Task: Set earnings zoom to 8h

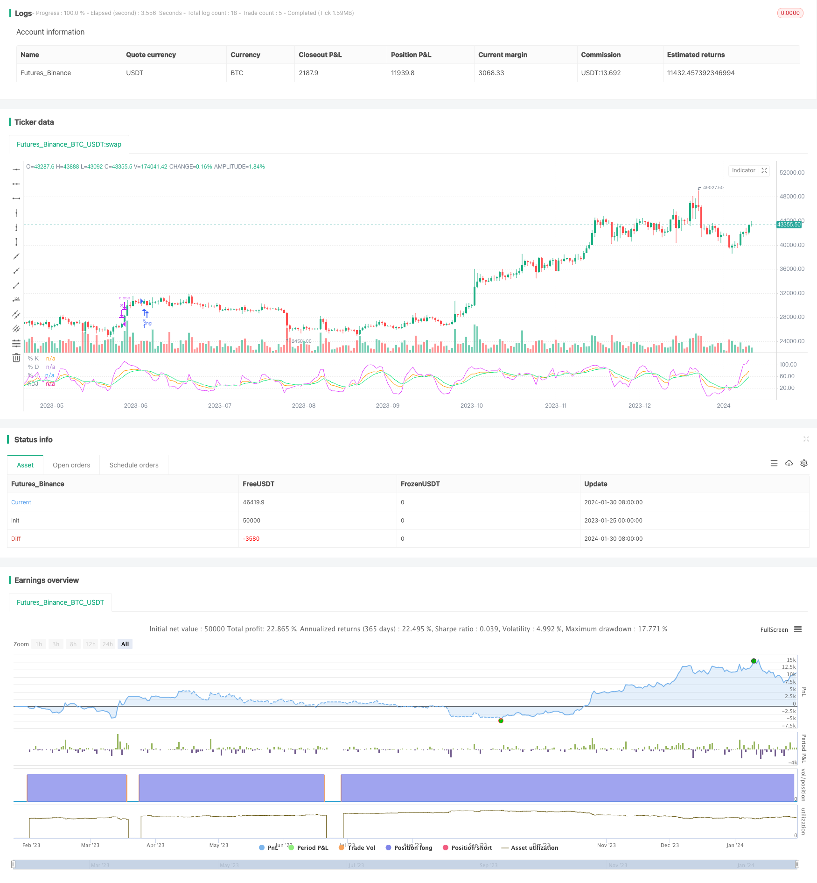Action: [x=73, y=644]
